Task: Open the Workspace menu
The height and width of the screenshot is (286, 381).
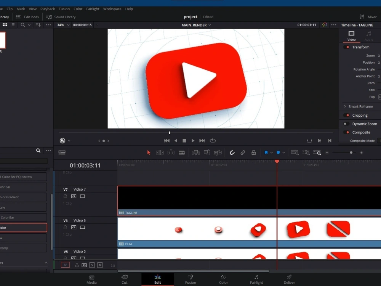Action: click(x=112, y=9)
